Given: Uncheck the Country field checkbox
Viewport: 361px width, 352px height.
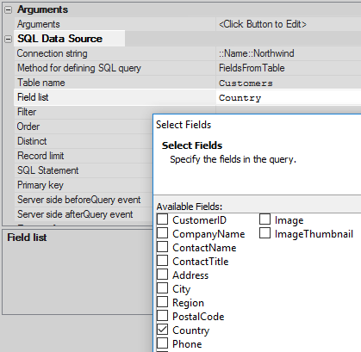Looking at the screenshot, I should tap(163, 330).
